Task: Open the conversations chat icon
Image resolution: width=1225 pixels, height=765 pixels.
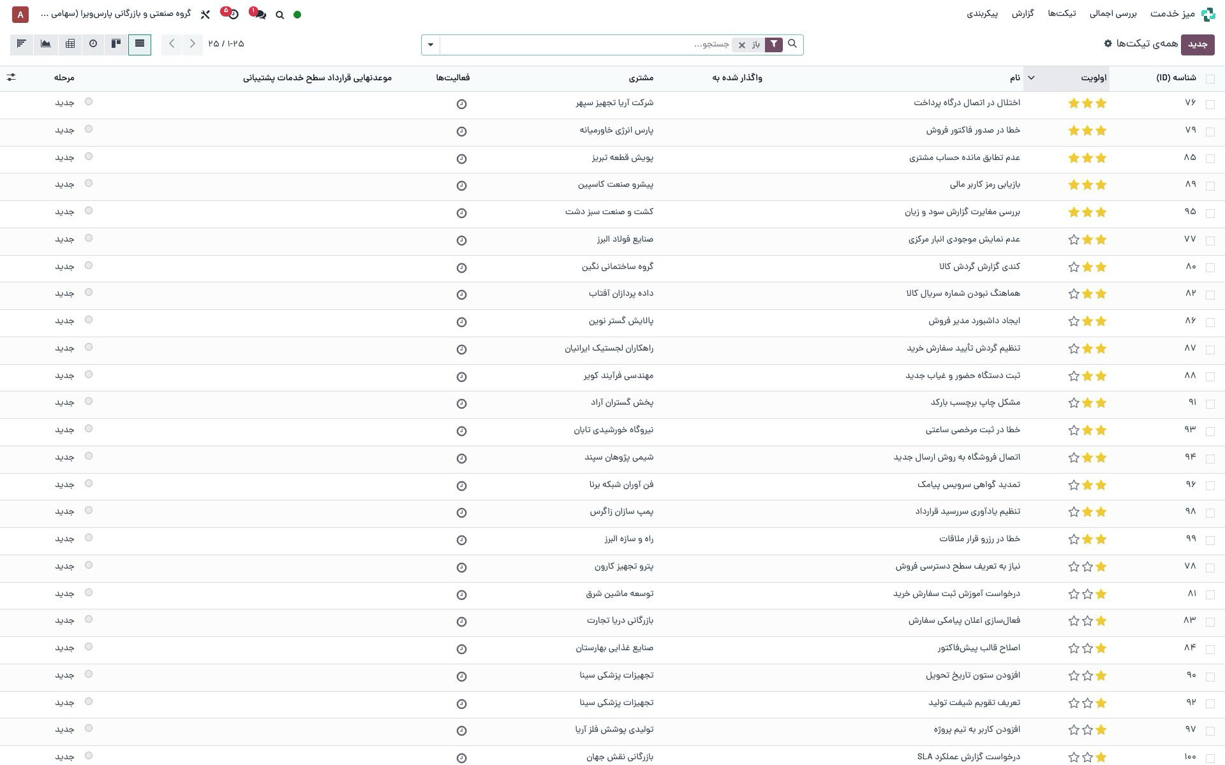Action: (x=259, y=14)
